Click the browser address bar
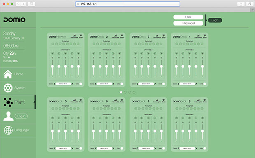The height and width of the screenshot is (158, 255). (128, 4)
